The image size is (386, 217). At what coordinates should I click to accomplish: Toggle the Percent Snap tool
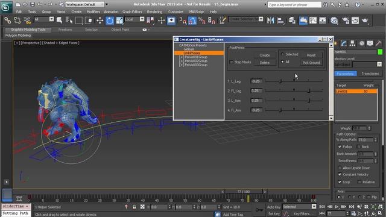(202, 20)
